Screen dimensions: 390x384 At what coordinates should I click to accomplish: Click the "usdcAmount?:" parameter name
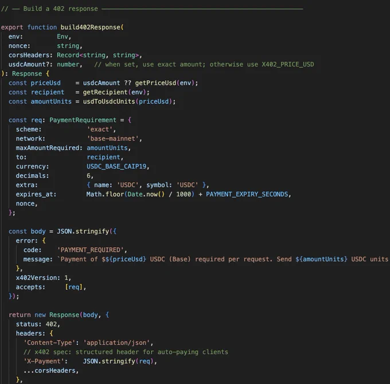31,64
